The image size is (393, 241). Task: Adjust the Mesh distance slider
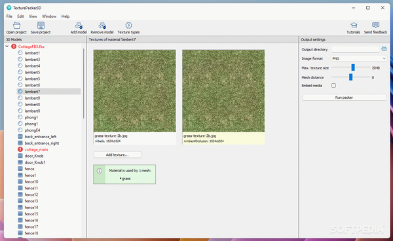coord(351,77)
